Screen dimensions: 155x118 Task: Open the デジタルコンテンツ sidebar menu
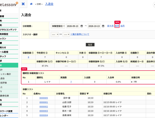(x=9, y=30)
